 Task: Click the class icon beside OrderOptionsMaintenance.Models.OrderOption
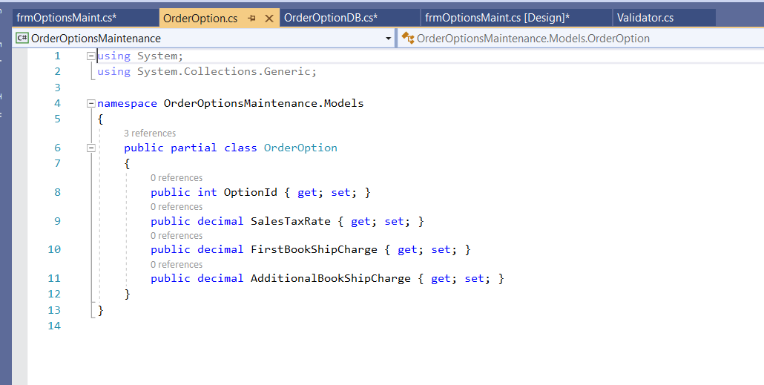[407, 38]
